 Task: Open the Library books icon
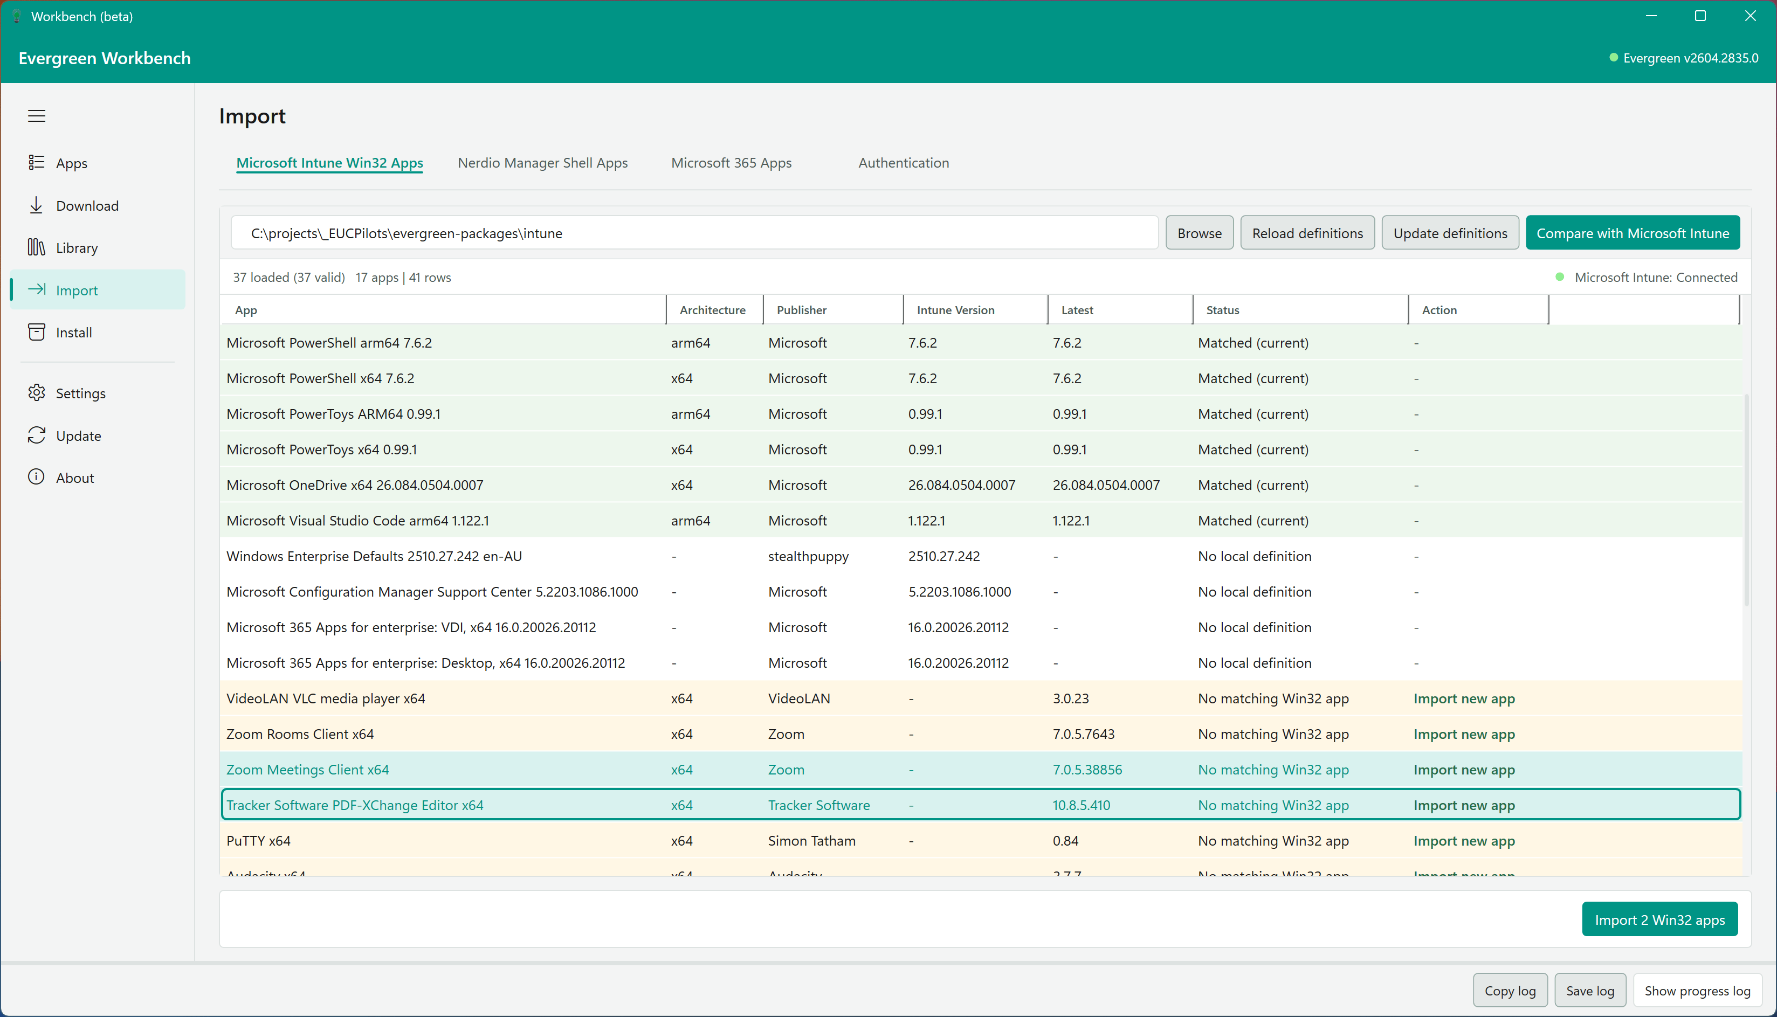click(x=36, y=247)
